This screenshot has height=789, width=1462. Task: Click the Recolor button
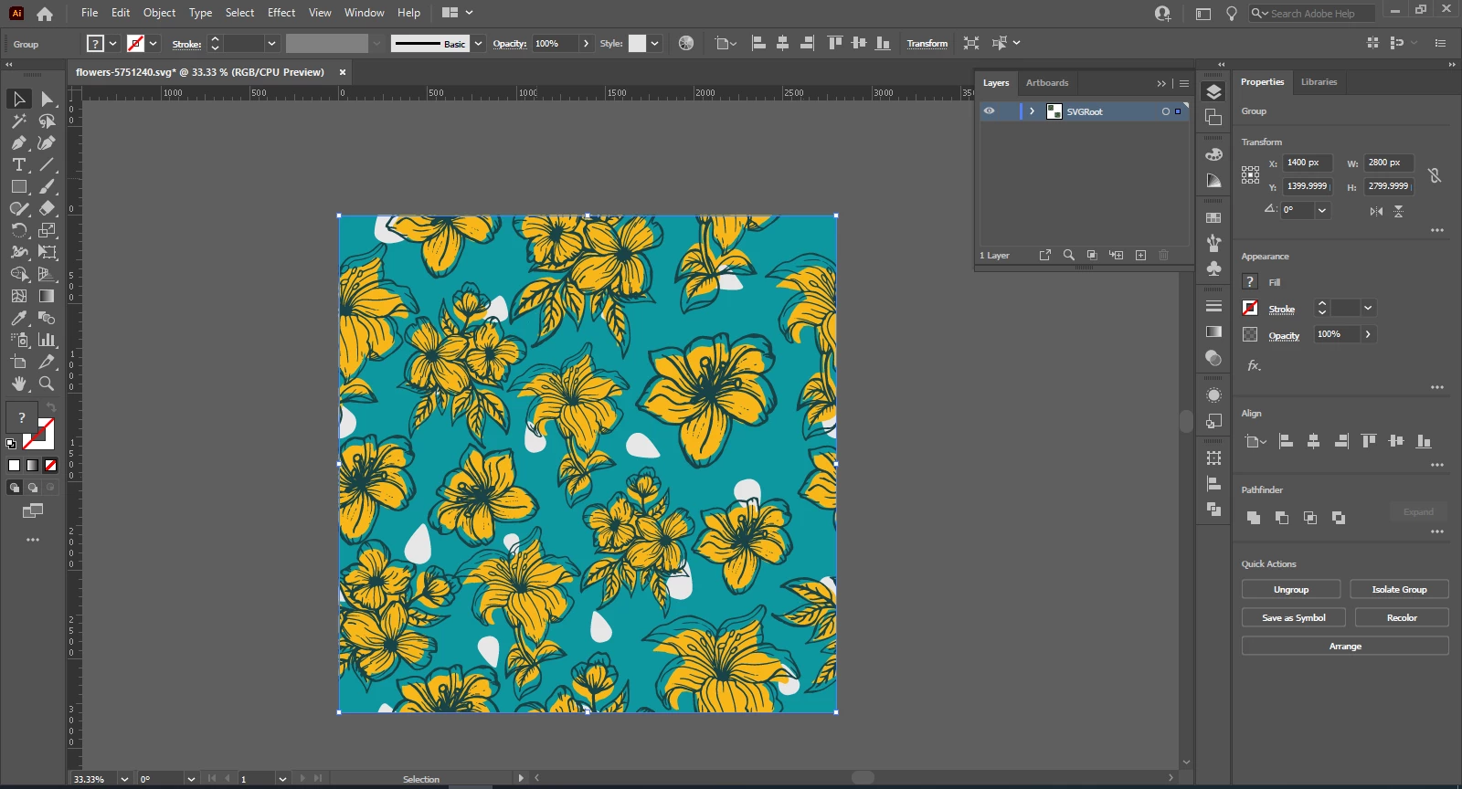(x=1401, y=618)
